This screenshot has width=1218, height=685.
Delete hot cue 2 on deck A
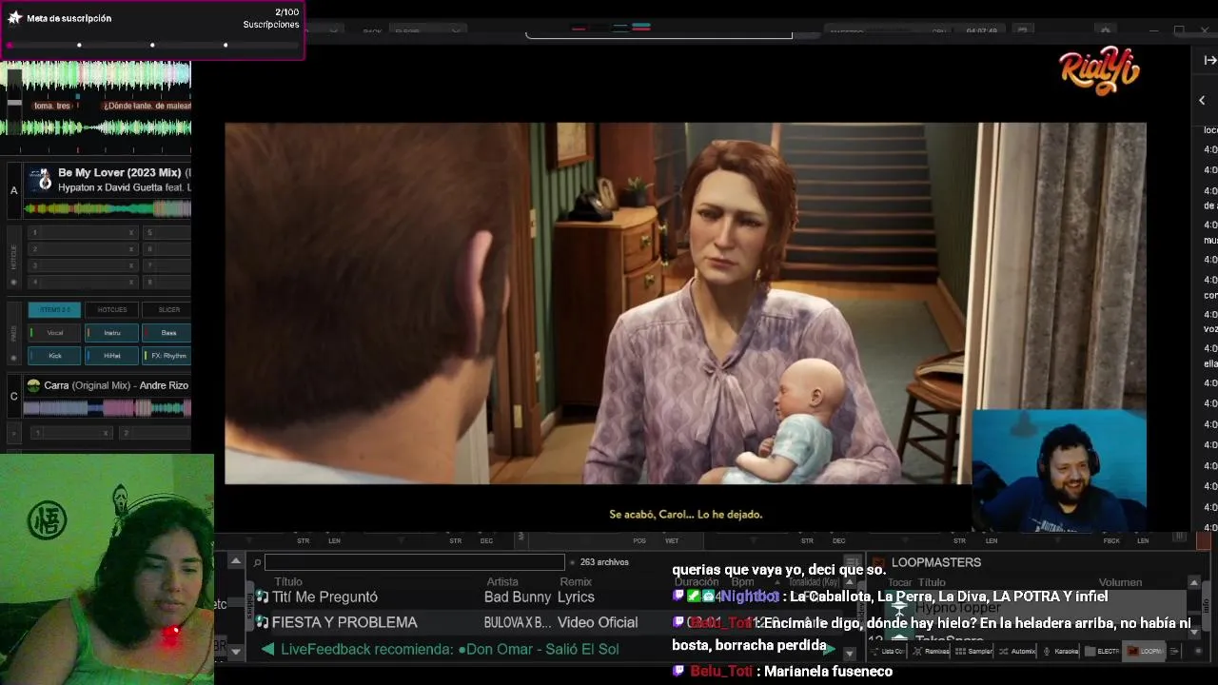(x=131, y=249)
